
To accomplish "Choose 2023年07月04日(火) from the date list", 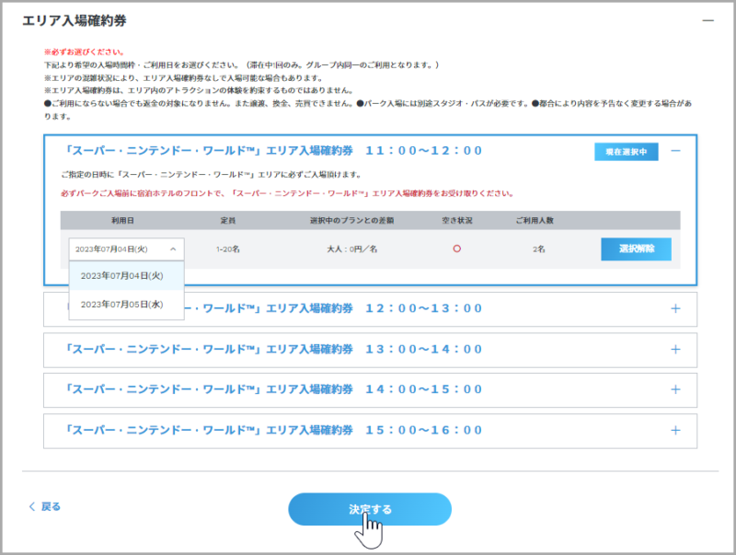I will click(x=126, y=275).
